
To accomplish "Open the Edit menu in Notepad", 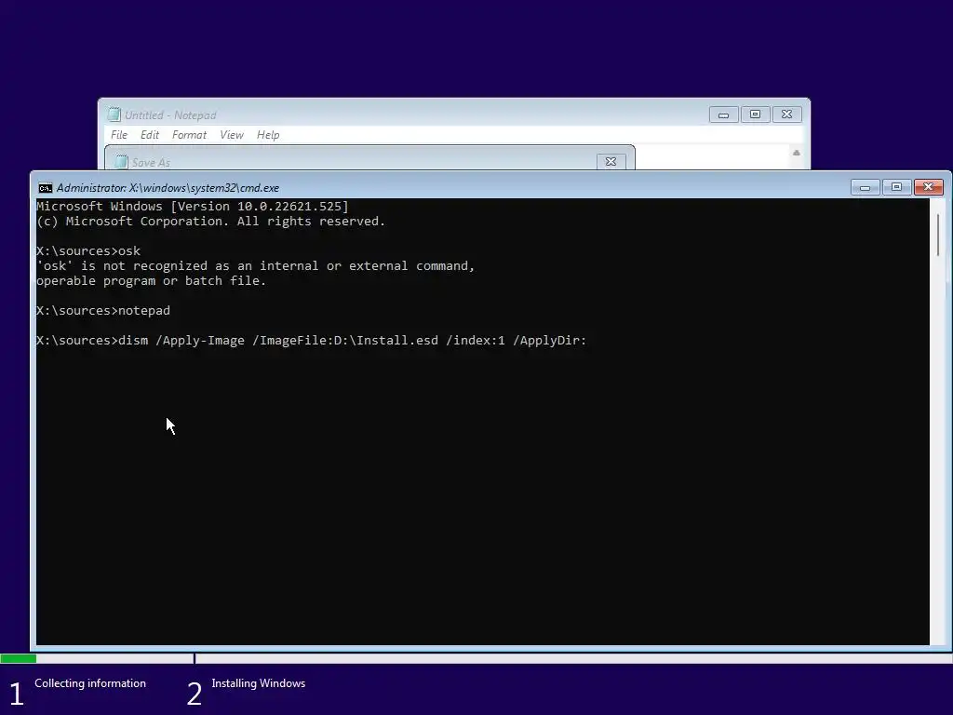I will pos(150,135).
